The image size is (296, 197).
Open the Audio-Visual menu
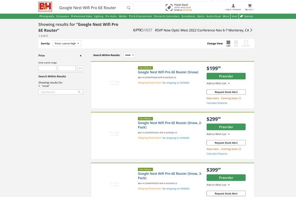[213, 16]
